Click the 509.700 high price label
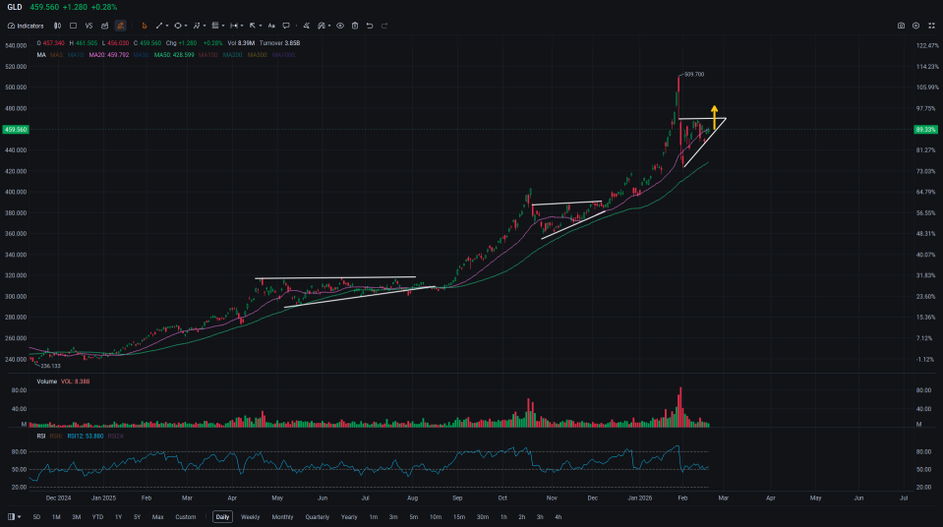Image resolution: width=943 pixels, height=527 pixels. (694, 75)
